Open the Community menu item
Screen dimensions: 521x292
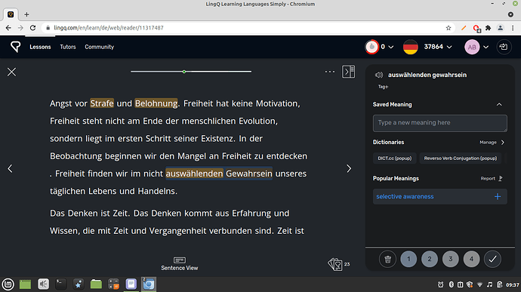(x=100, y=47)
